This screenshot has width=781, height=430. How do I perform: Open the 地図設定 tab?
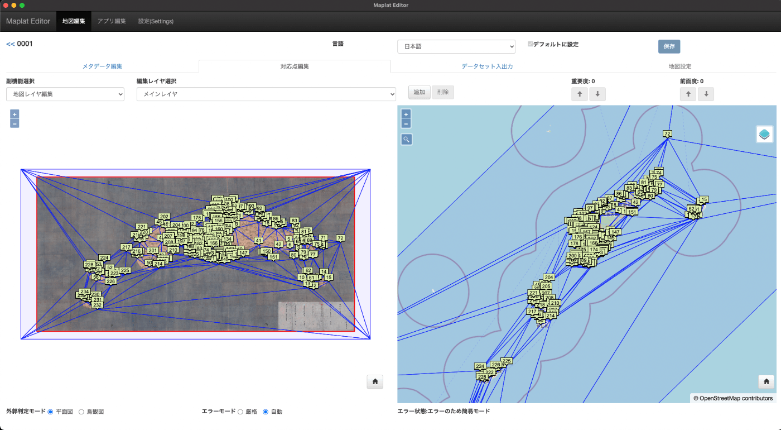[679, 66]
